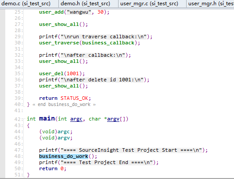Screen dimensions: 234x179
Task: Switch to the user_mgr.h file tab
Action: pyautogui.click(x=210, y=4)
